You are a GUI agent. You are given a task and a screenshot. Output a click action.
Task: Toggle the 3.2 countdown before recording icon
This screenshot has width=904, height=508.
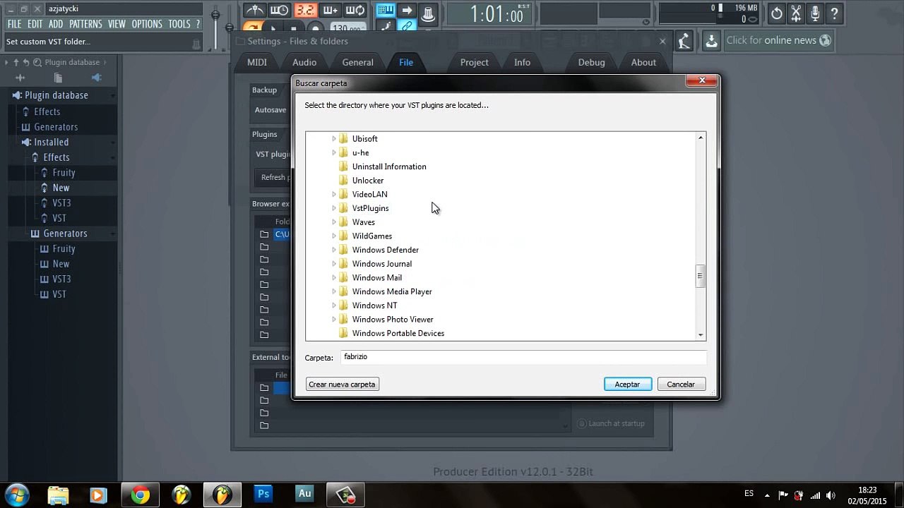pyautogui.click(x=305, y=11)
